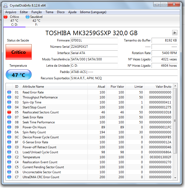Open the Arquivo menu
Viewport: 186px width, 190px height.
[11, 12]
